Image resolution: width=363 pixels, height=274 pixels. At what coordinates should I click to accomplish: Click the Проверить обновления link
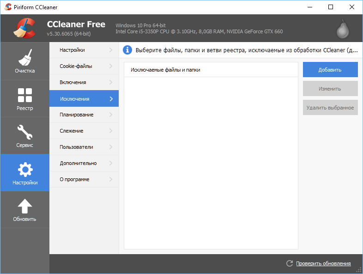(323, 263)
